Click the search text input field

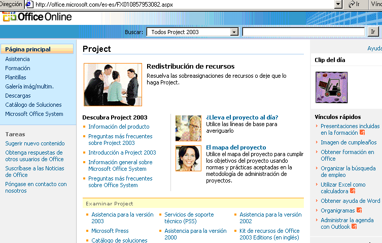[303, 32]
